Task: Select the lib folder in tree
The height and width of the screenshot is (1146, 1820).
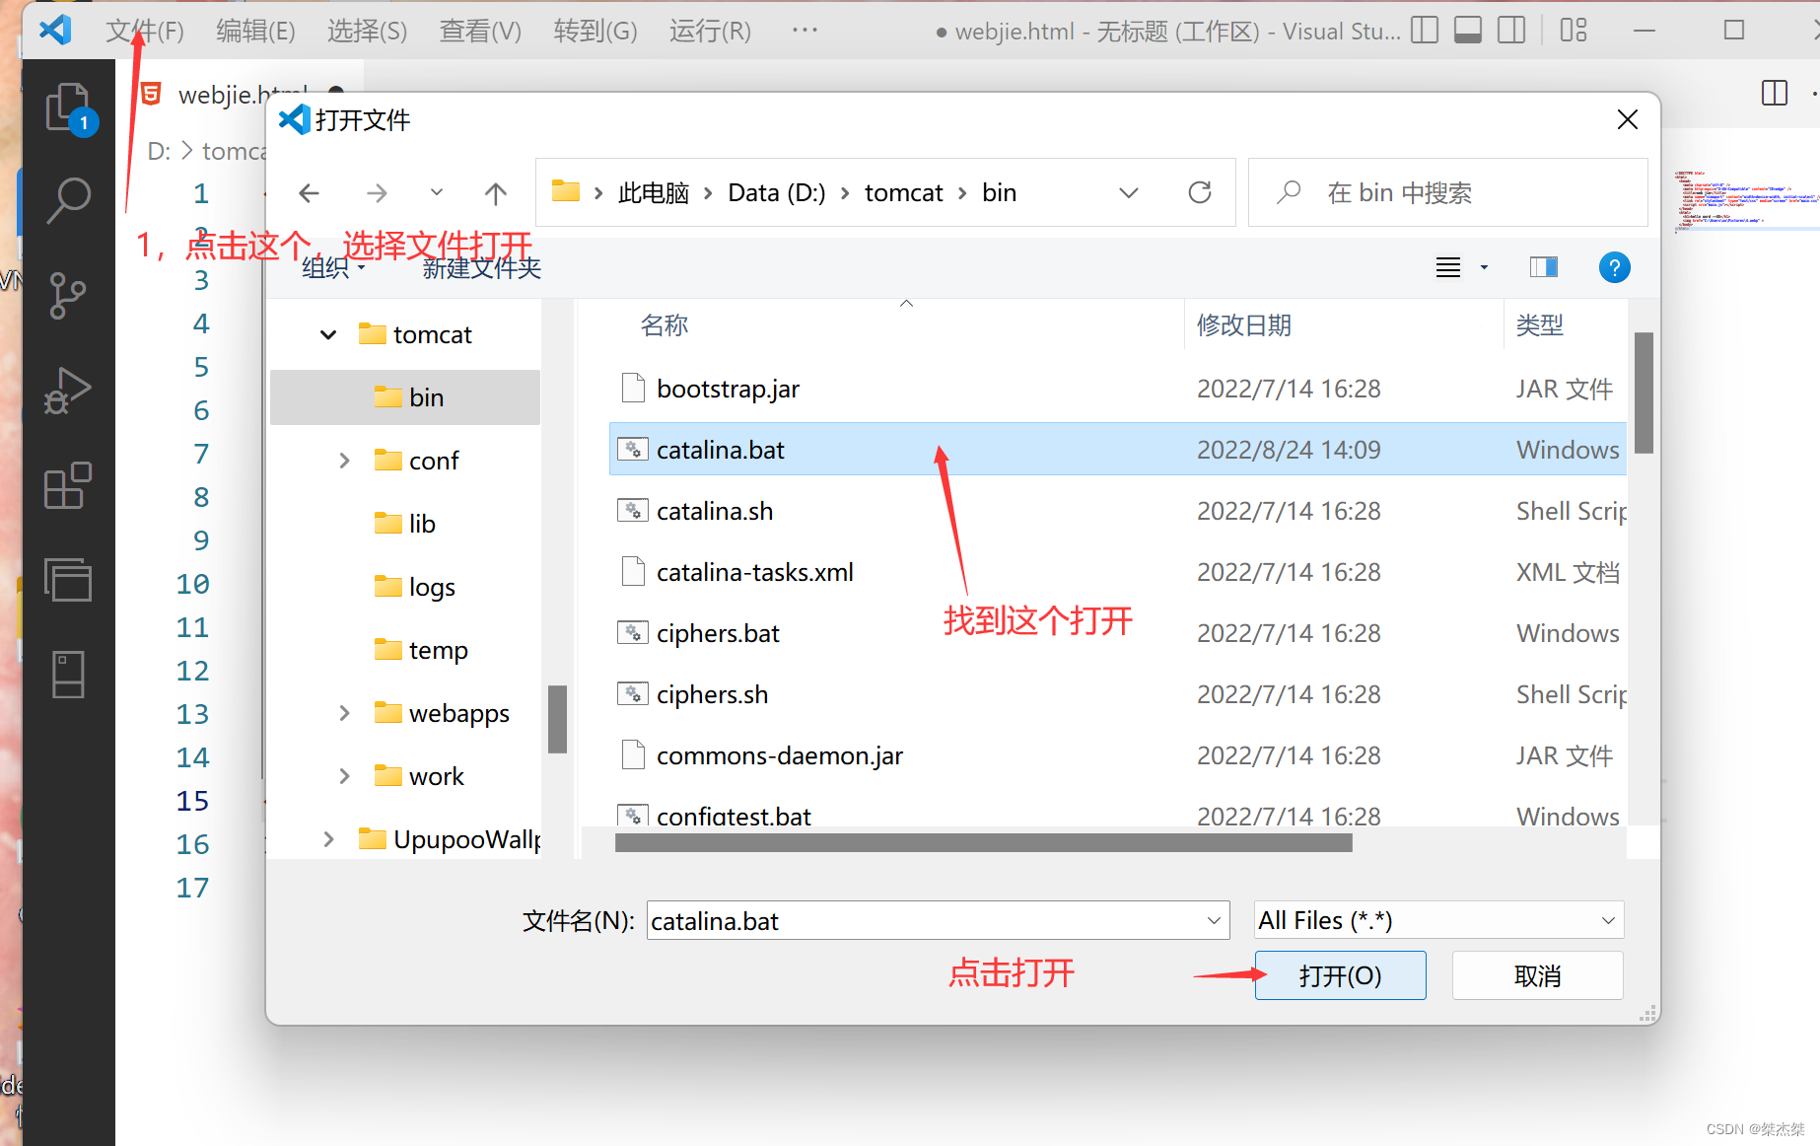Action: pos(404,524)
